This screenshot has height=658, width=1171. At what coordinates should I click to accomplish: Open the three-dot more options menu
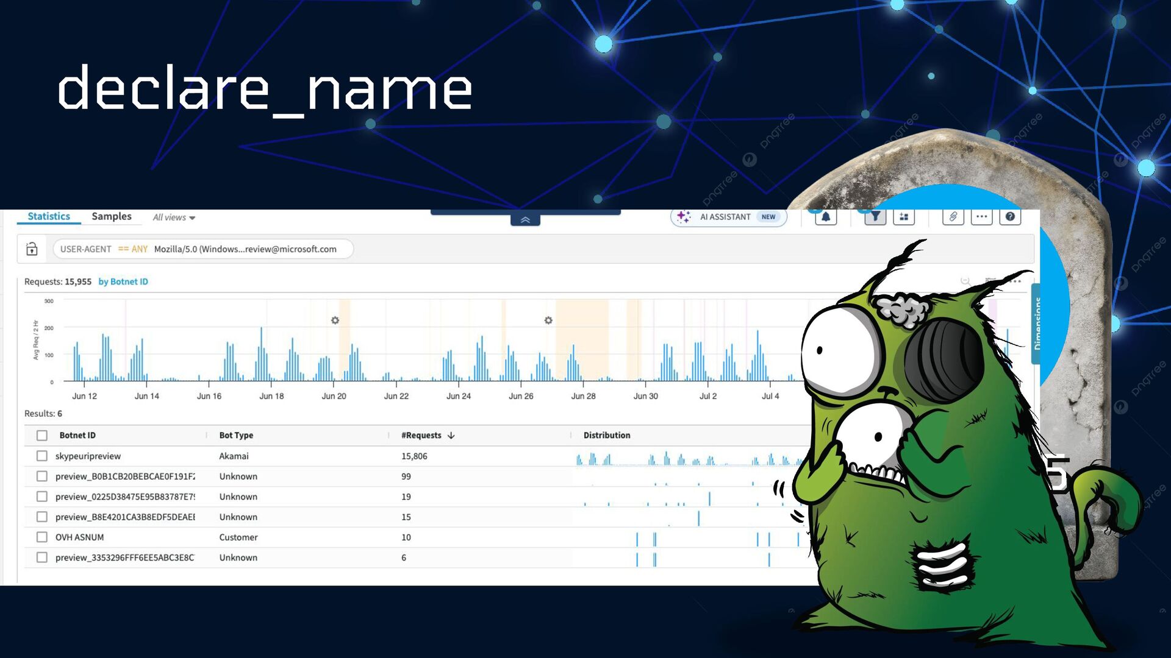pos(981,217)
